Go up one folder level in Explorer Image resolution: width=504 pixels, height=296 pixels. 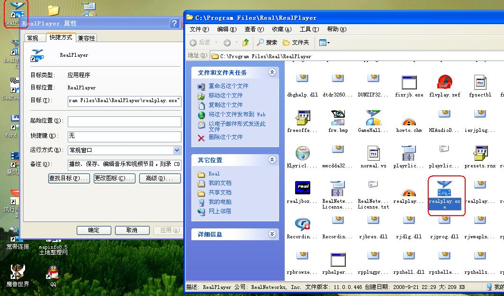(245, 43)
